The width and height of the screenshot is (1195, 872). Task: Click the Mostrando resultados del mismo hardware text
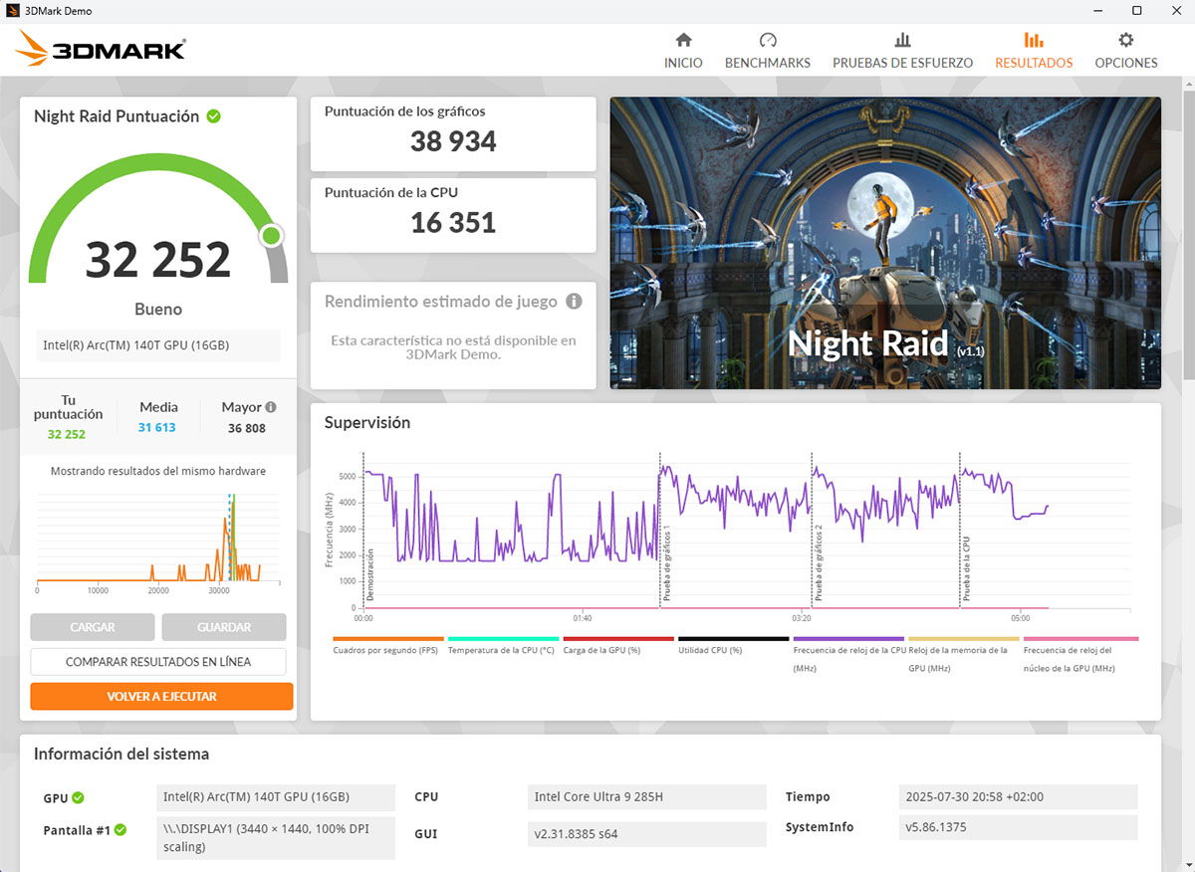(158, 471)
